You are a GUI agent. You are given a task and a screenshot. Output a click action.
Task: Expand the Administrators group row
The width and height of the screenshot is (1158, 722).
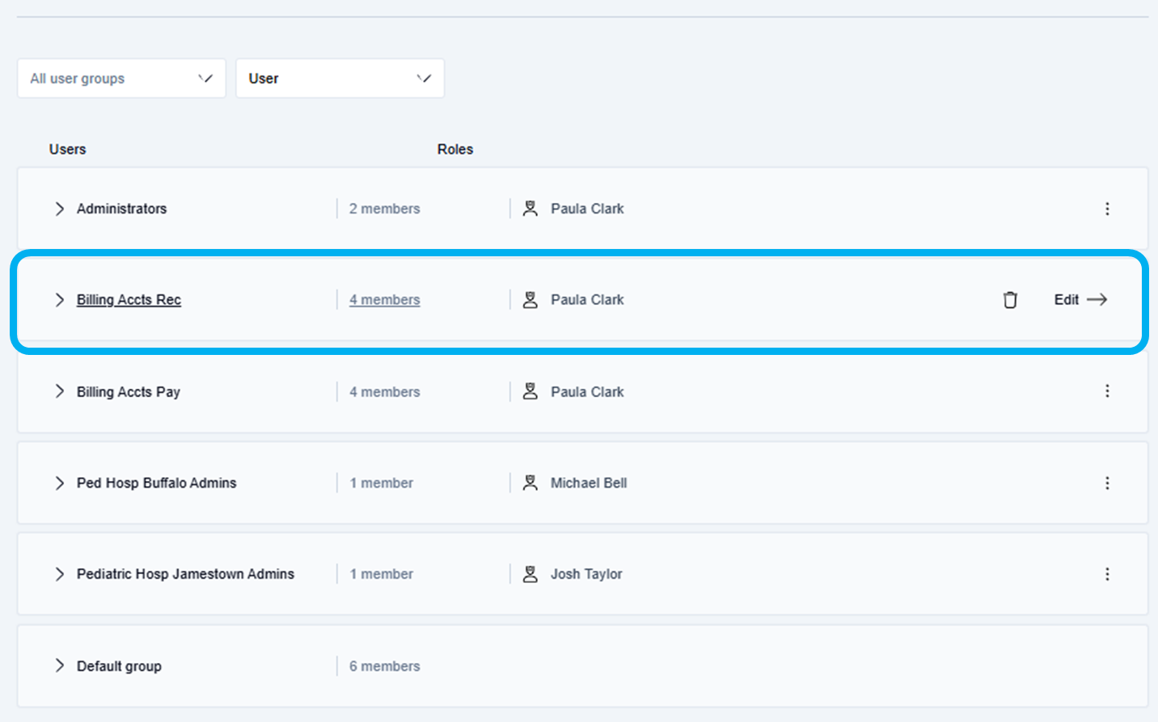[x=59, y=209]
